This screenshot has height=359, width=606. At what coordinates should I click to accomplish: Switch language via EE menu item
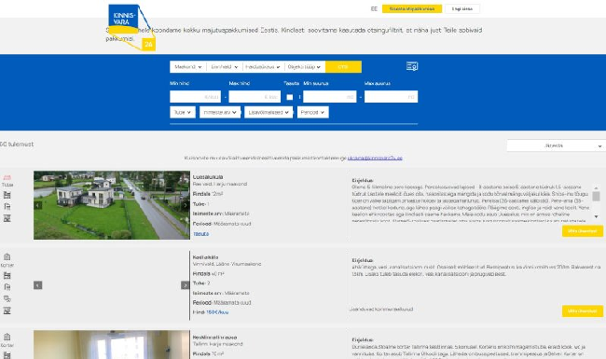click(x=374, y=9)
